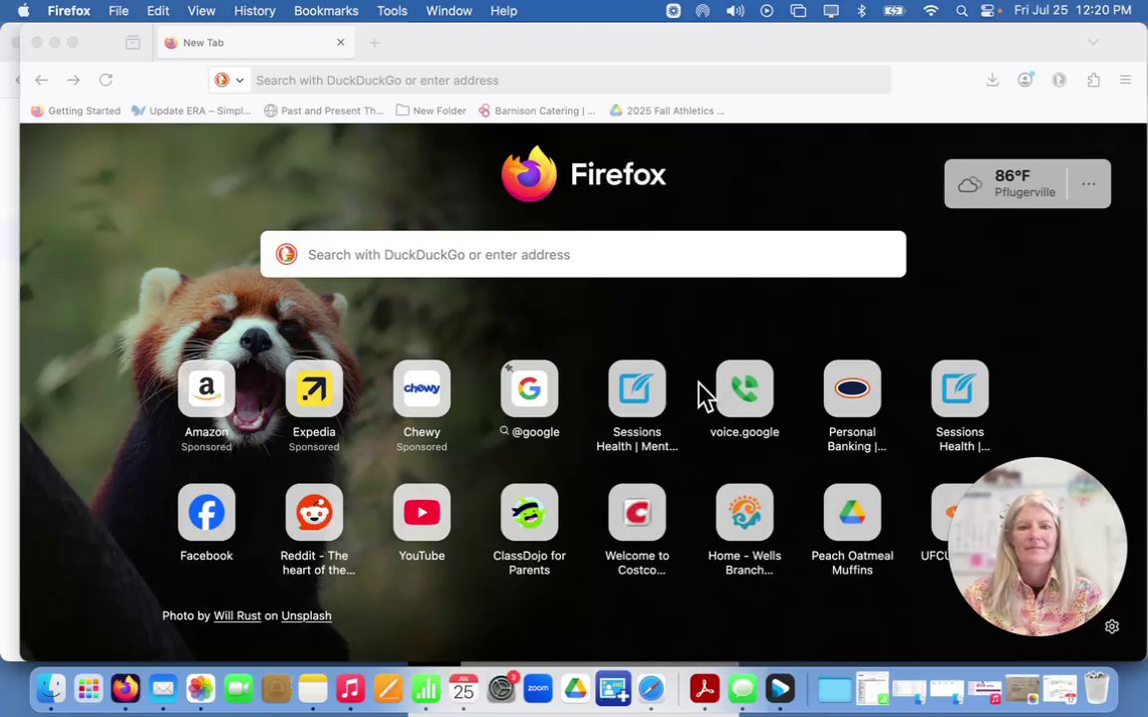Open the Facebook shortcut tile
This screenshot has width=1148, height=717.
click(206, 512)
